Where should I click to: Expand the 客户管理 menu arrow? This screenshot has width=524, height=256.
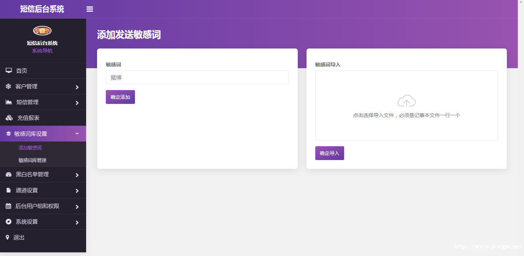77,86
